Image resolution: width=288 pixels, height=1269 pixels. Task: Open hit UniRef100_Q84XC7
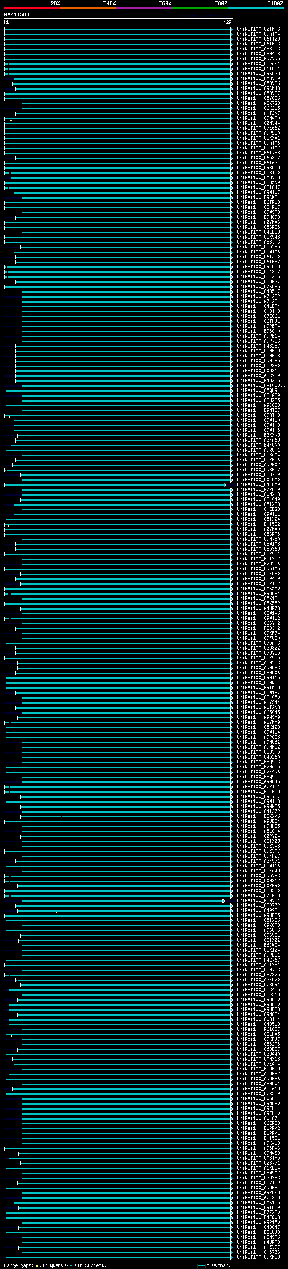pos(258,271)
